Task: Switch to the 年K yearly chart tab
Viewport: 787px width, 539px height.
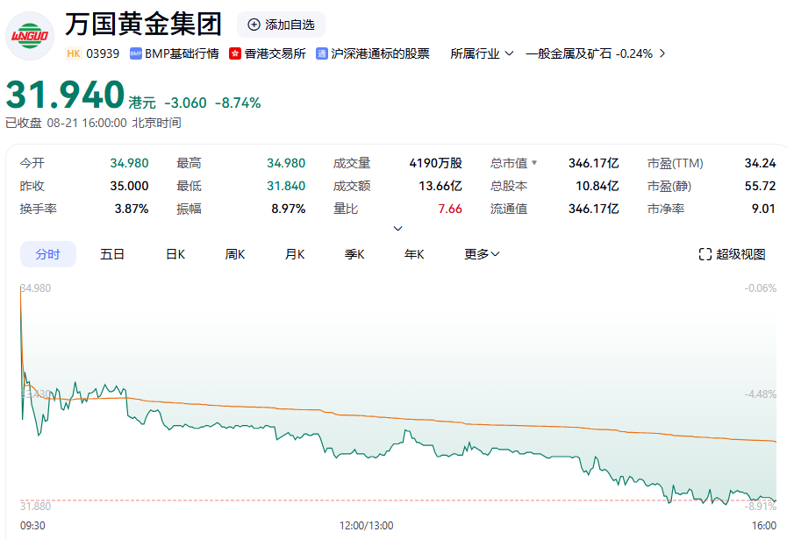Action: 414,254
